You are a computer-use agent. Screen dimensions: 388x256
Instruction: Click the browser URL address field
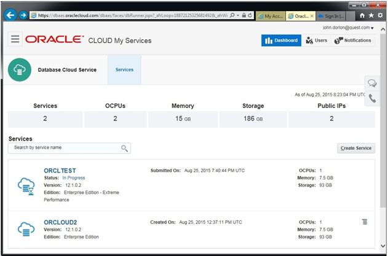pyautogui.click(x=132, y=15)
